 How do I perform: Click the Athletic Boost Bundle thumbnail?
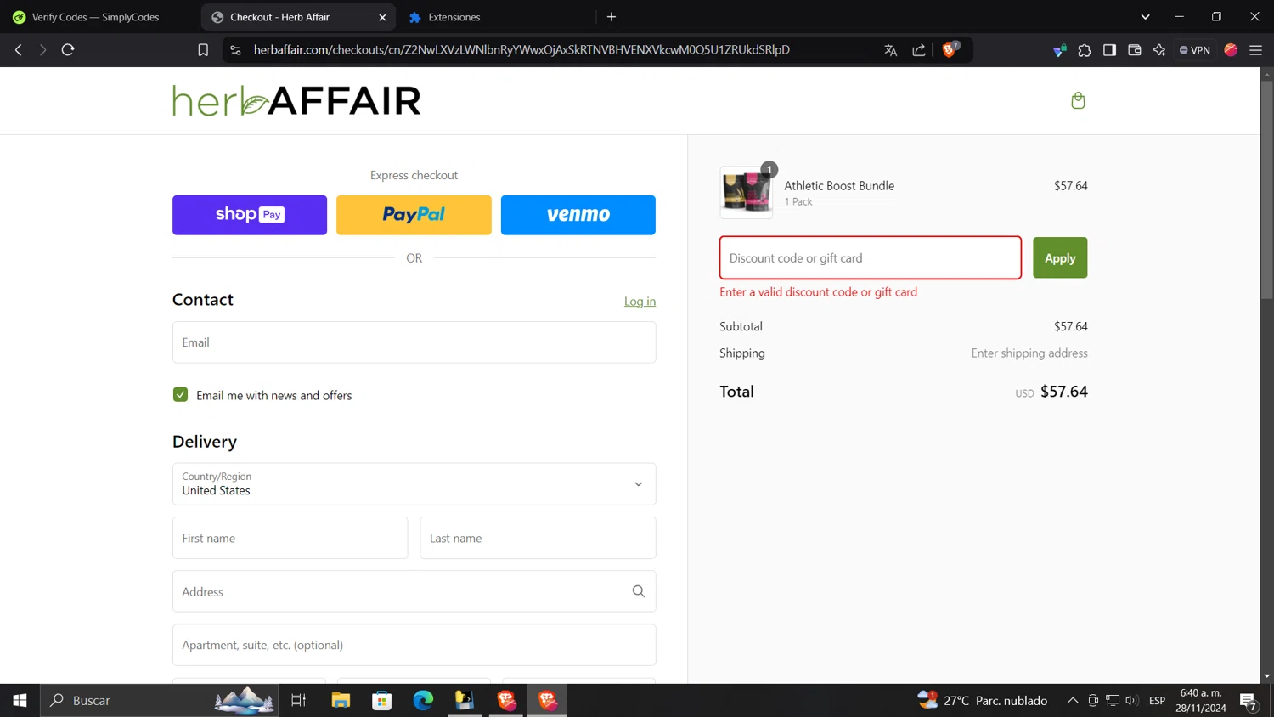747,192
